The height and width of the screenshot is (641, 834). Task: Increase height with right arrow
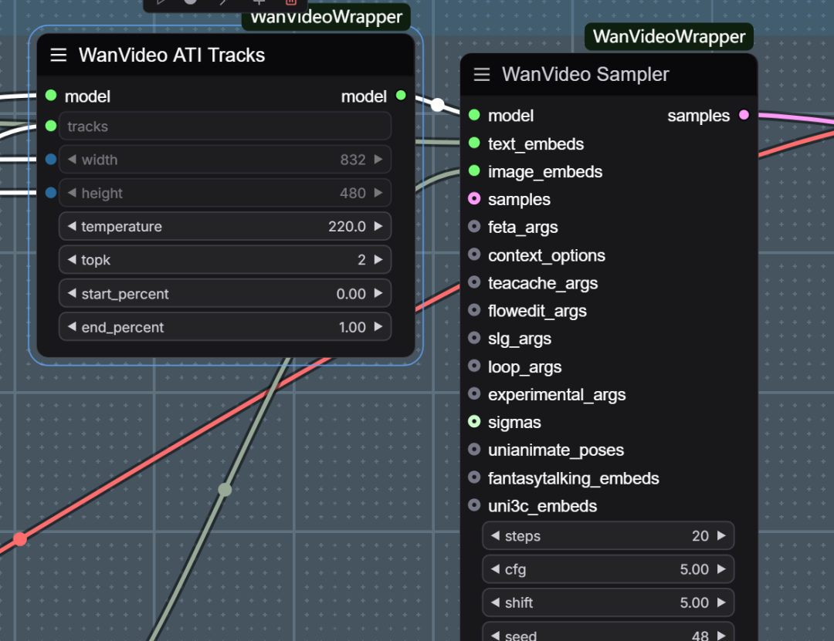[378, 192]
